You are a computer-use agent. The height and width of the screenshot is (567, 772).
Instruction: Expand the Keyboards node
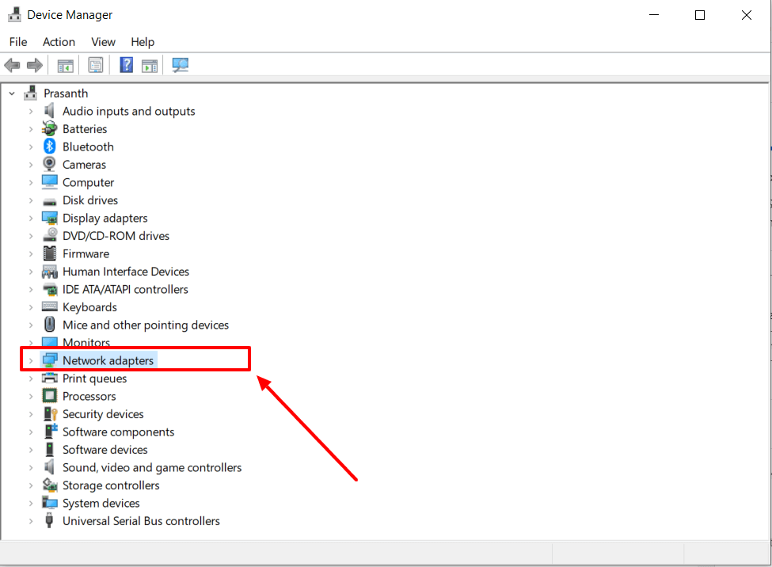(x=31, y=307)
